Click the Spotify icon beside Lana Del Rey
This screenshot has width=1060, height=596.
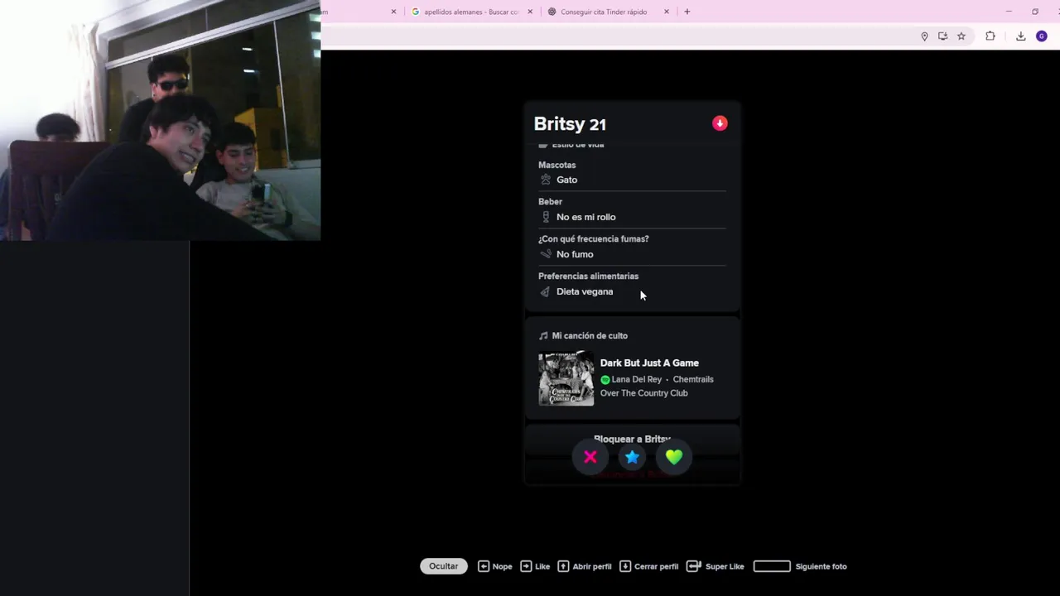(605, 380)
